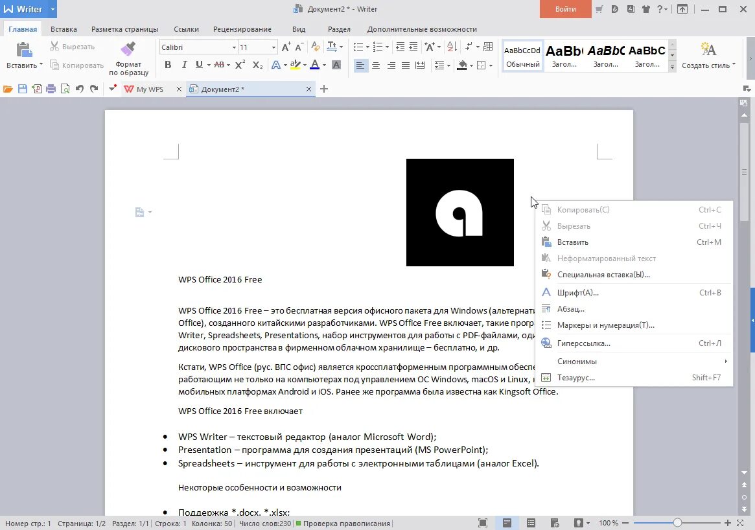Toggle italic formatting
Viewport: 755px width, 530px height.
(x=184, y=65)
